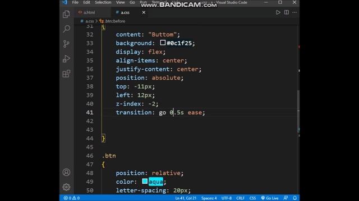Start the Go Live server
Viewport: 359px width, 201px height.
point(270,198)
